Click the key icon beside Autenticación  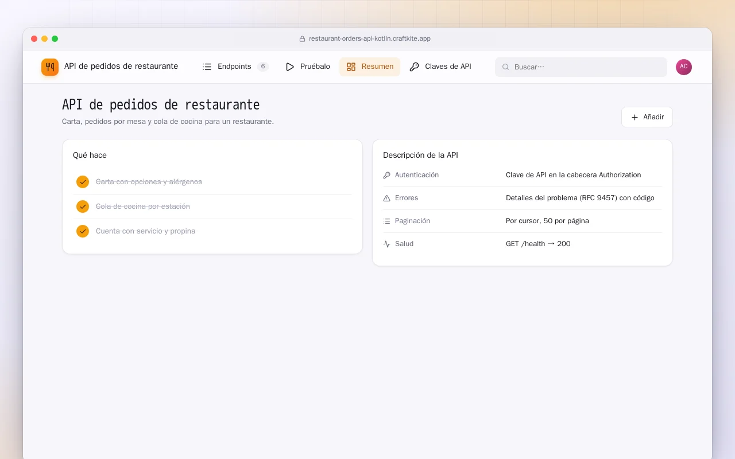pos(386,175)
